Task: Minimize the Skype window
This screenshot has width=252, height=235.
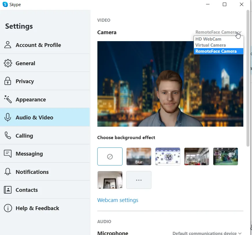Action: 208,4
